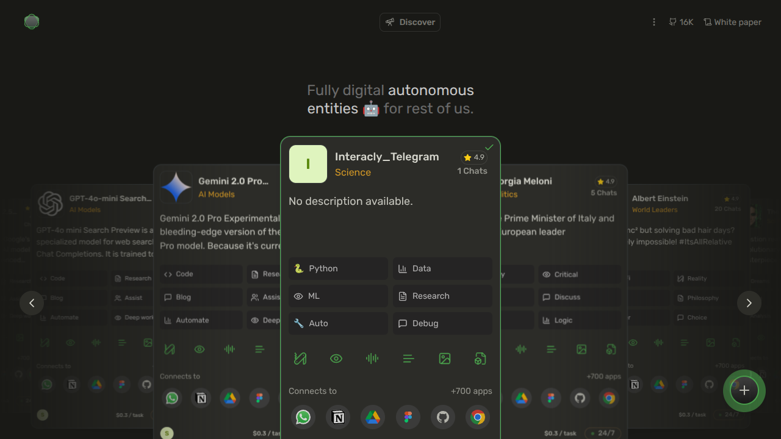Click the Chrome connection icon

click(x=478, y=417)
